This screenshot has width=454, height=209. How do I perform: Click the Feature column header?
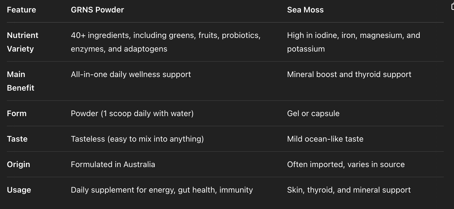tap(21, 10)
